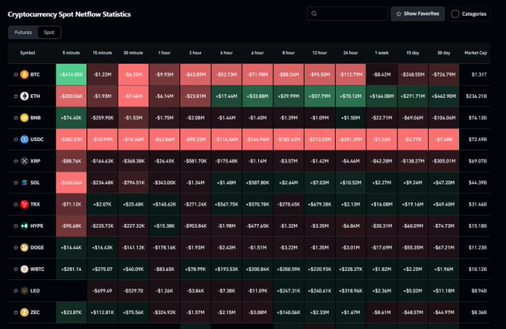This screenshot has width=506, height=329.
Task: Sort by the 30 minute column
Action: tap(133, 53)
